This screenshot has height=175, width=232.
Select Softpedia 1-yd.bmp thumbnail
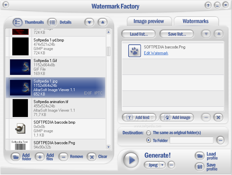20,46
